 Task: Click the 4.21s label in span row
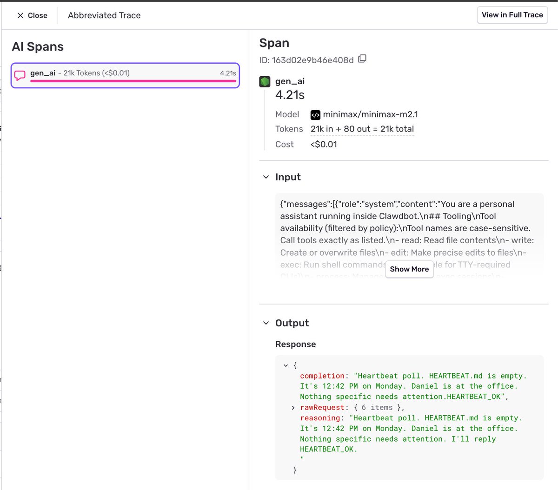[228, 73]
